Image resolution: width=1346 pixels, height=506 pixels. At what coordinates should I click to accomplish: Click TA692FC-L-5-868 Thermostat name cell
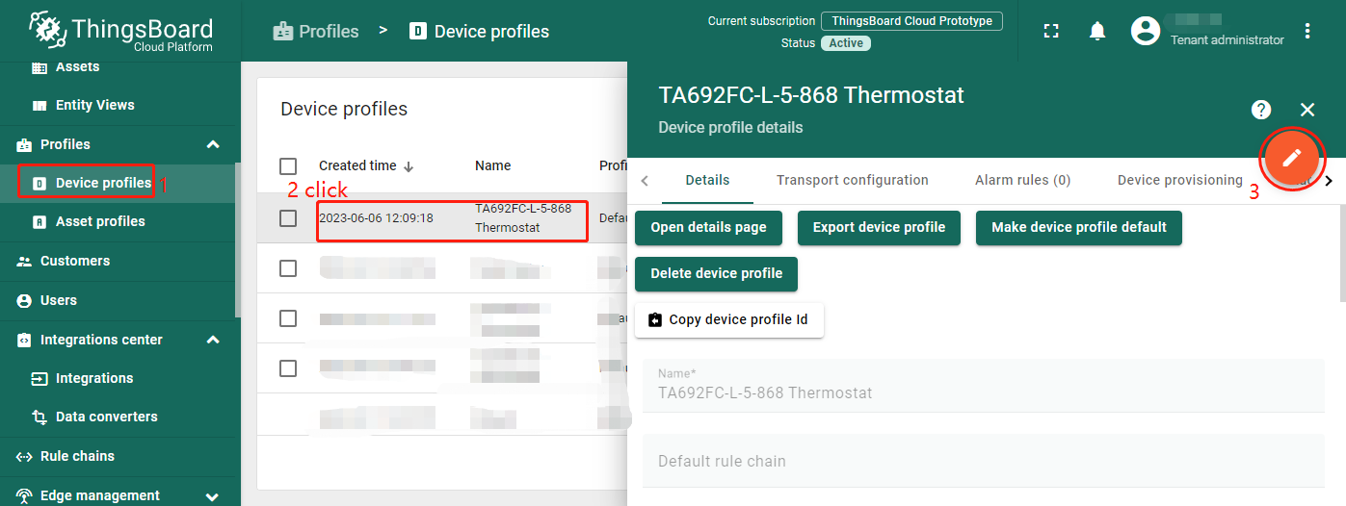[523, 218]
